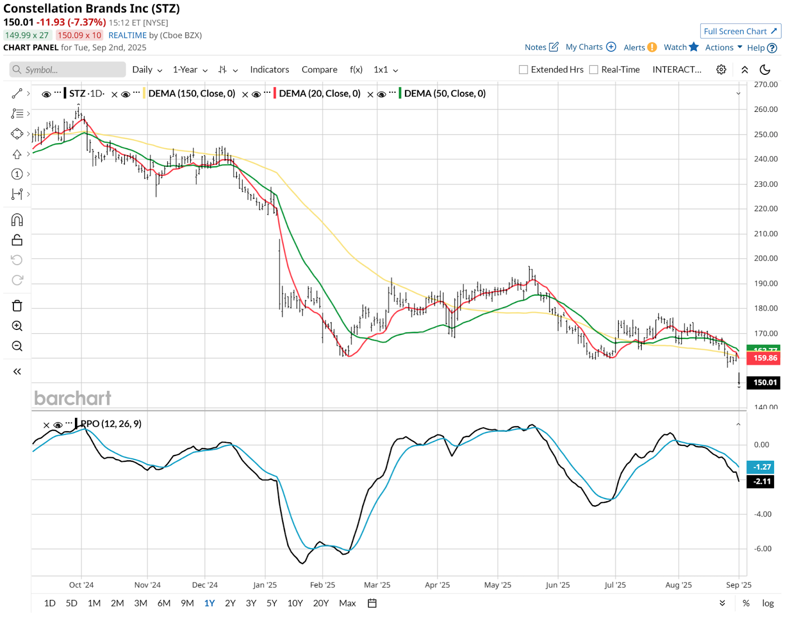
Task: Select the trend line drawing tool
Action: (x=17, y=93)
